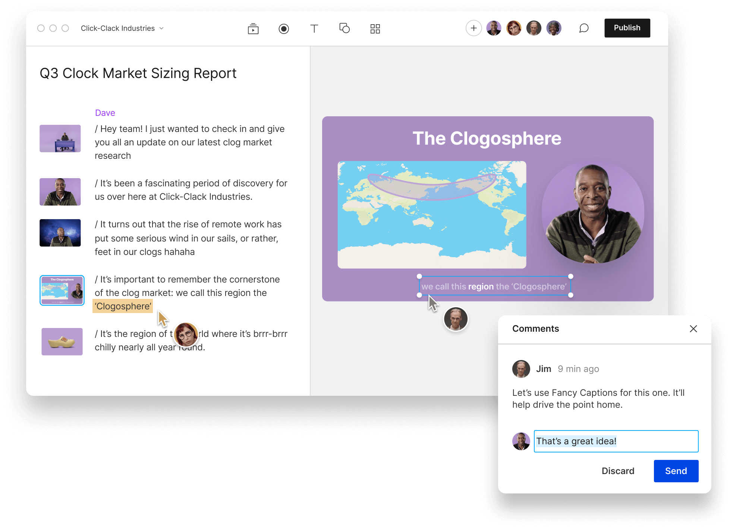Click the 'Clogosphere' highlighted text link

122,306
